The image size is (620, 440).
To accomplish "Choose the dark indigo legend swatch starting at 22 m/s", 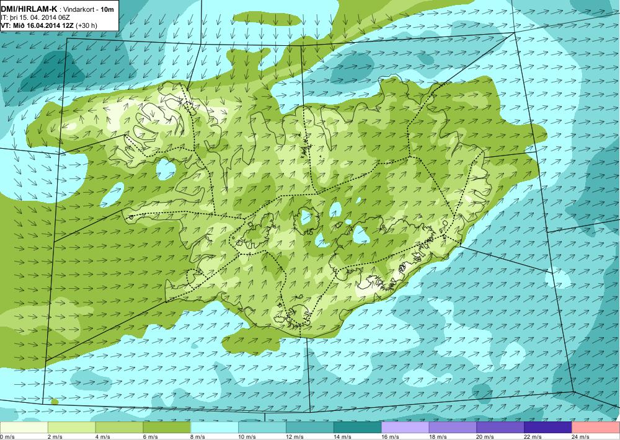I will point(548,427).
